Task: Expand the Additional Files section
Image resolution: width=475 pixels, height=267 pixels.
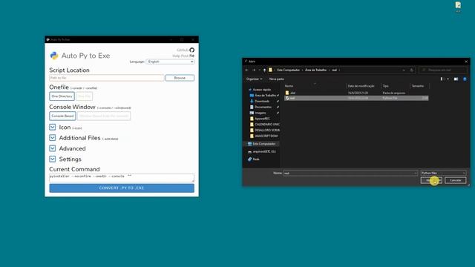Action: pos(53,138)
